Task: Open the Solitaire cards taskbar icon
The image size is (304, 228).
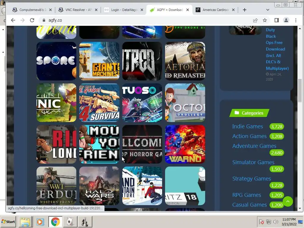Action: tap(70, 222)
